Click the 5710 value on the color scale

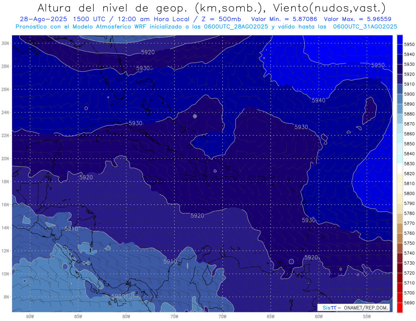click(x=409, y=283)
